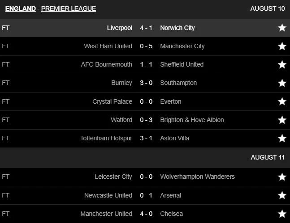This screenshot has width=290, height=223.
Task: Favorite the Manchester United vs Chelsea match
Action: pyautogui.click(x=282, y=214)
